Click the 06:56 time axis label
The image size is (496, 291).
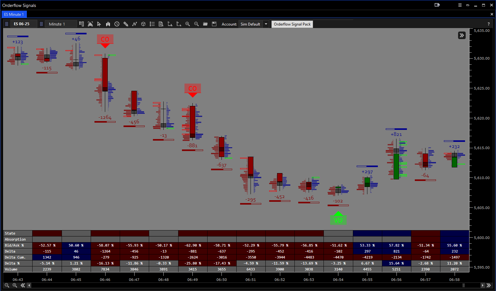(396, 280)
